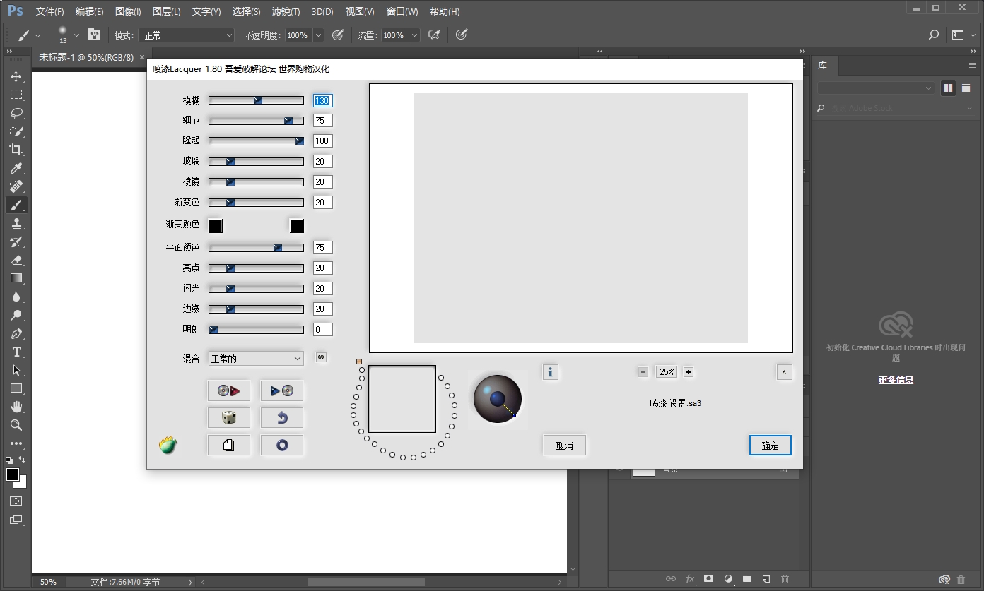
Task: Toggle pressure for size icon
Action: pyautogui.click(x=462, y=35)
